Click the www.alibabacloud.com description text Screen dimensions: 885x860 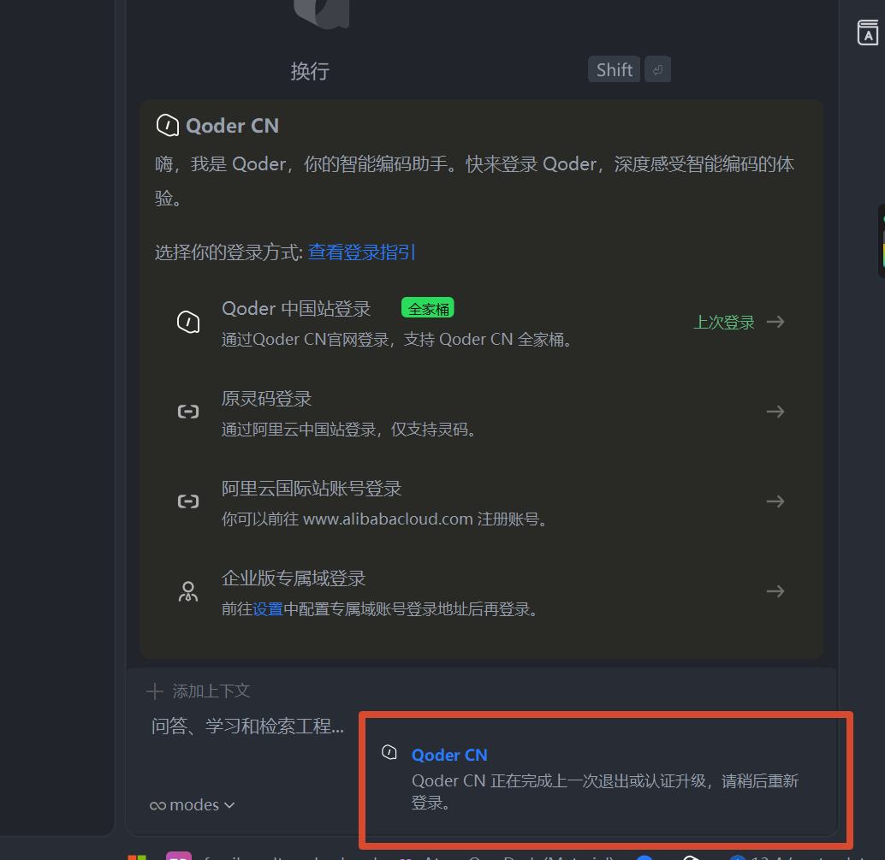coord(386,519)
